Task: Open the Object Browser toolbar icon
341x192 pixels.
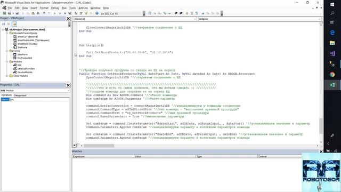Action: point(86,13)
